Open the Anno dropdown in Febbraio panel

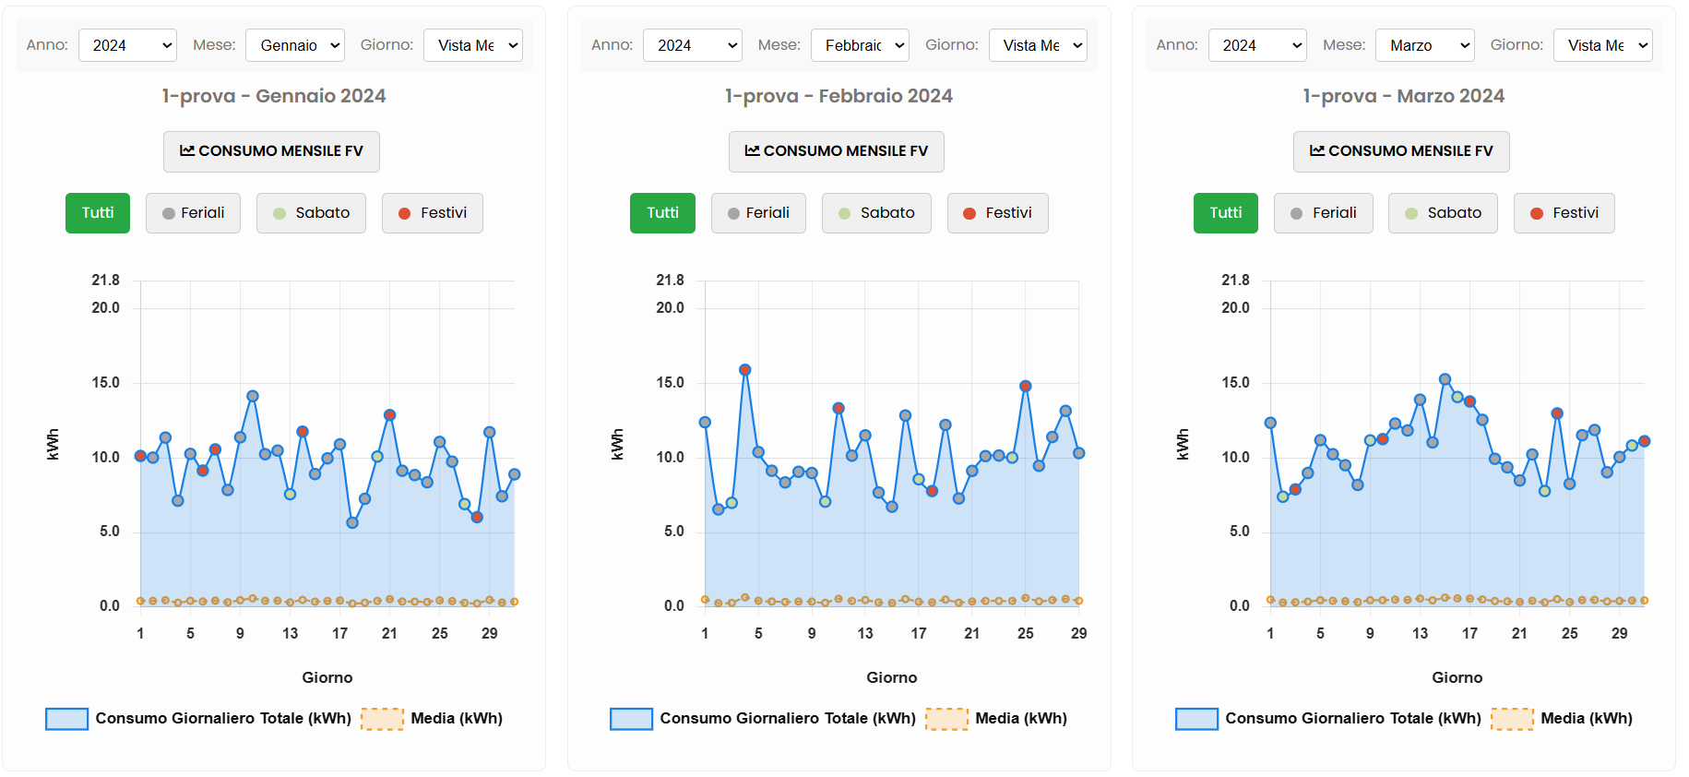point(693,45)
